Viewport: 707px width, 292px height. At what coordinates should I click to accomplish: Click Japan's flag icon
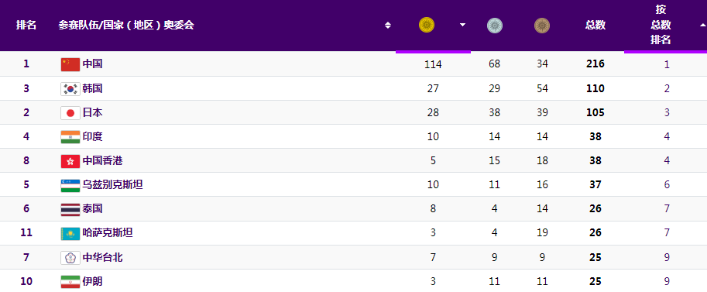(x=70, y=112)
